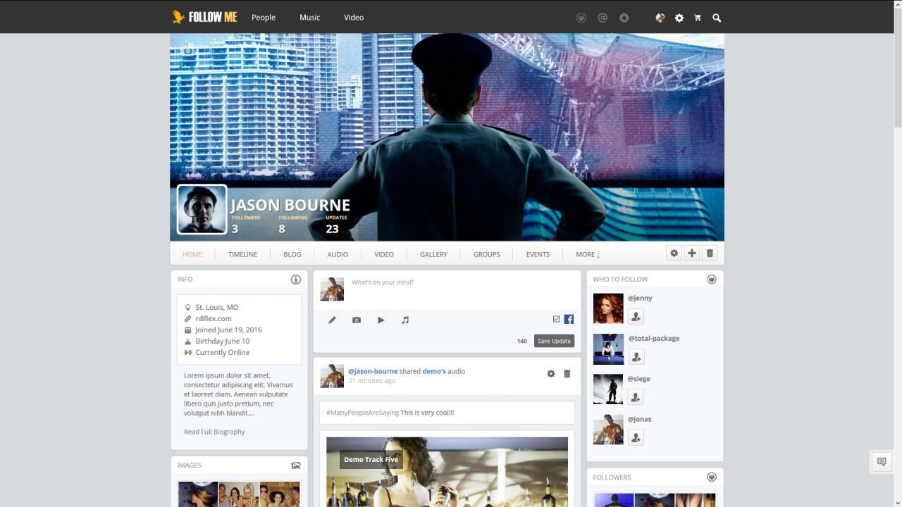
Task: Select the camera photo upload icon
Action: click(x=357, y=320)
